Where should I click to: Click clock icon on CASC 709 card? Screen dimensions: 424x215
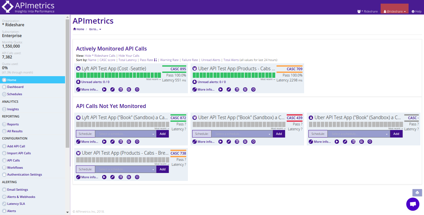(253, 89)
